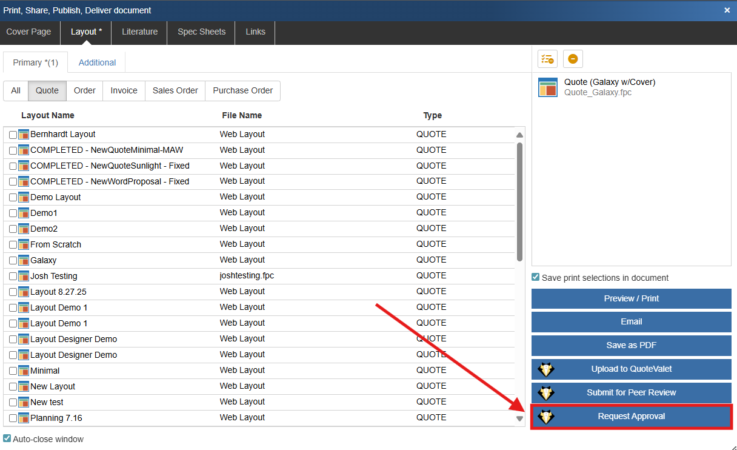Switch to the Spec Sheets tab
Viewport: 737px width, 450px height.
201,32
